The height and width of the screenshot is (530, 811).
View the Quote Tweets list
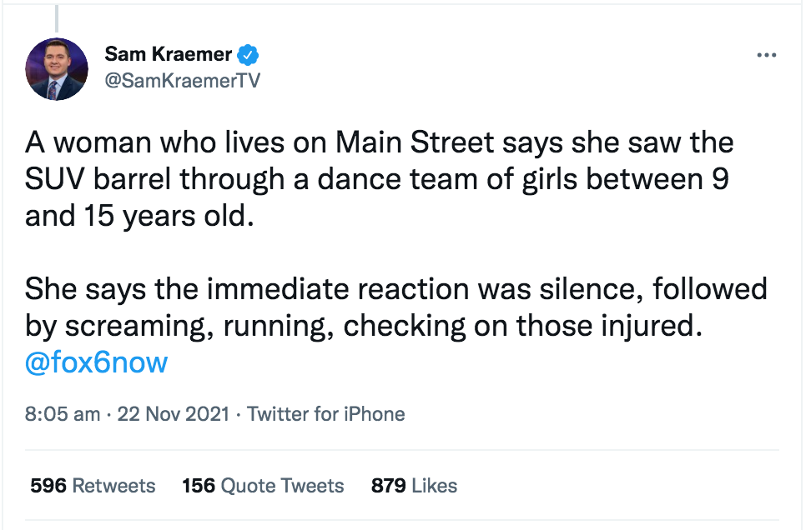(283, 486)
